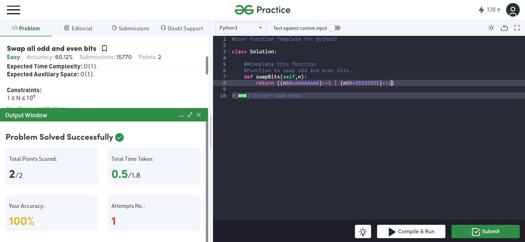Screen dimensions: 525x242
Task: Click '#User function Template' comment line
Action: coord(284,39)
